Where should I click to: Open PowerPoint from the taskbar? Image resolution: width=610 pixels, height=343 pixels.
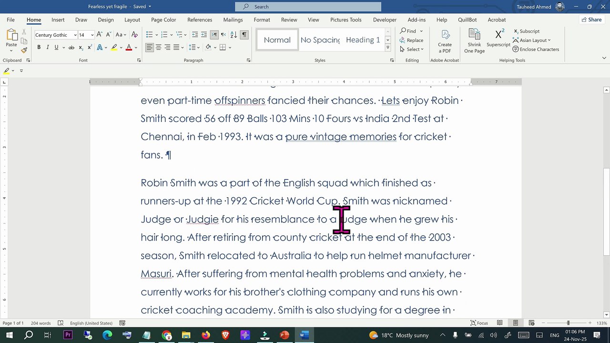tap(285, 335)
